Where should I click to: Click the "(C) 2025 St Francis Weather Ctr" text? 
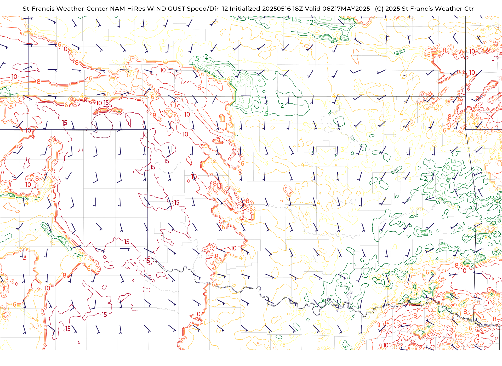tap(424, 9)
